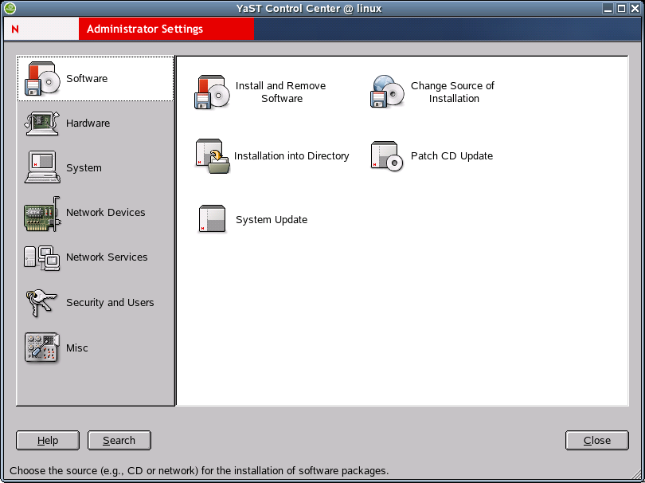Open Install and Remove Software icon
This screenshot has width=645, height=483.
[x=212, y=92]
